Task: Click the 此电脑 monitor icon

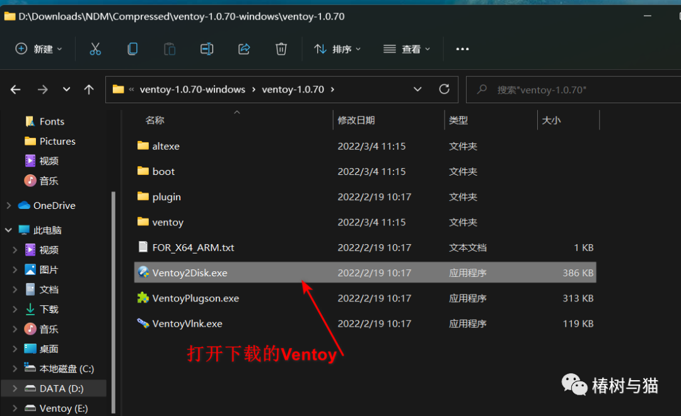Action: (x=24, y=230)
